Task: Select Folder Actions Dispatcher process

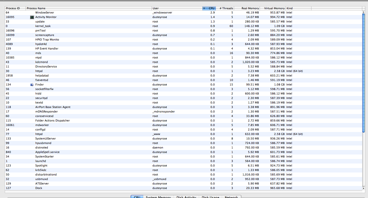Action: (x=183, y=120)
